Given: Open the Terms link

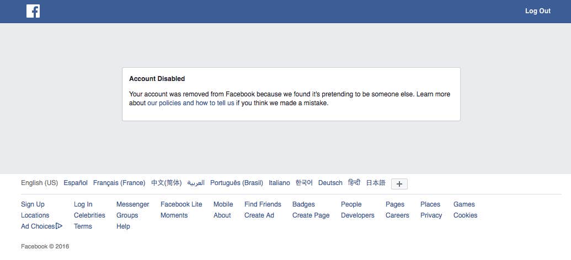Looking at the screenshot, I should click(x=83, y=226).
